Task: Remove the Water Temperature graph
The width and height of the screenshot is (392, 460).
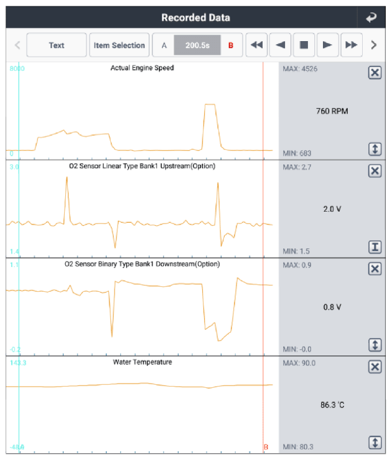Action: coord(375,367)
